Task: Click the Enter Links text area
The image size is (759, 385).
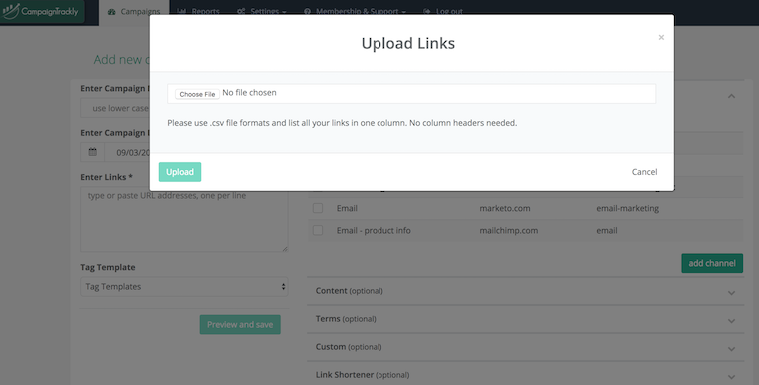Action: tap(184, 219)
